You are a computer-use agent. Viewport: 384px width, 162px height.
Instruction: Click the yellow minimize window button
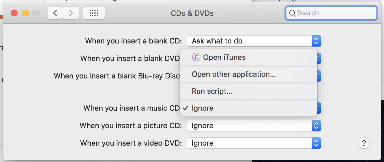click(25, 13)
